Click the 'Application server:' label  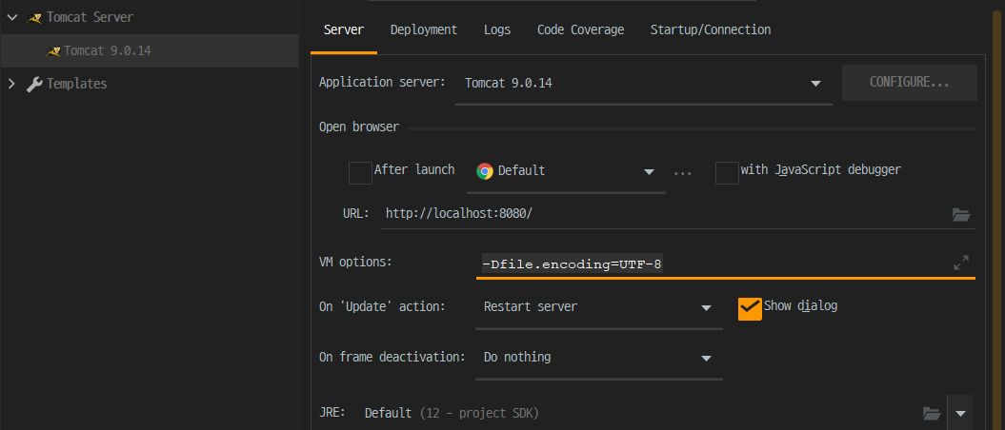pyautogui.click(x=382, y=83)
